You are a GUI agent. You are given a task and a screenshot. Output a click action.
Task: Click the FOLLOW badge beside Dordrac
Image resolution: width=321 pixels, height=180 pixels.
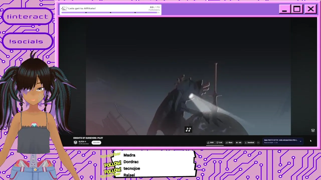(113, 164)
